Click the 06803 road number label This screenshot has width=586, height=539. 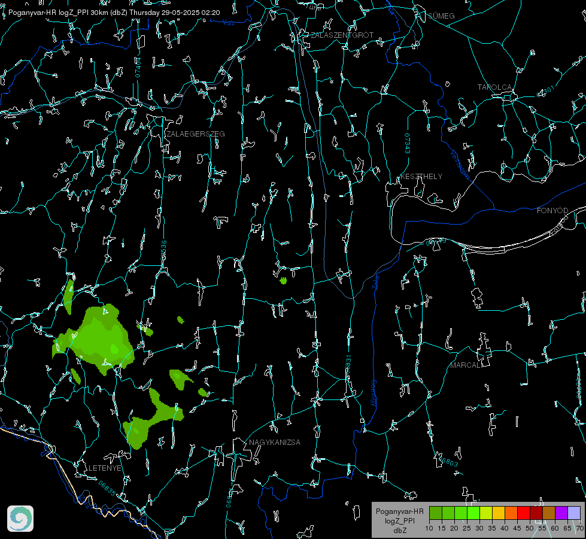[448, 461]
